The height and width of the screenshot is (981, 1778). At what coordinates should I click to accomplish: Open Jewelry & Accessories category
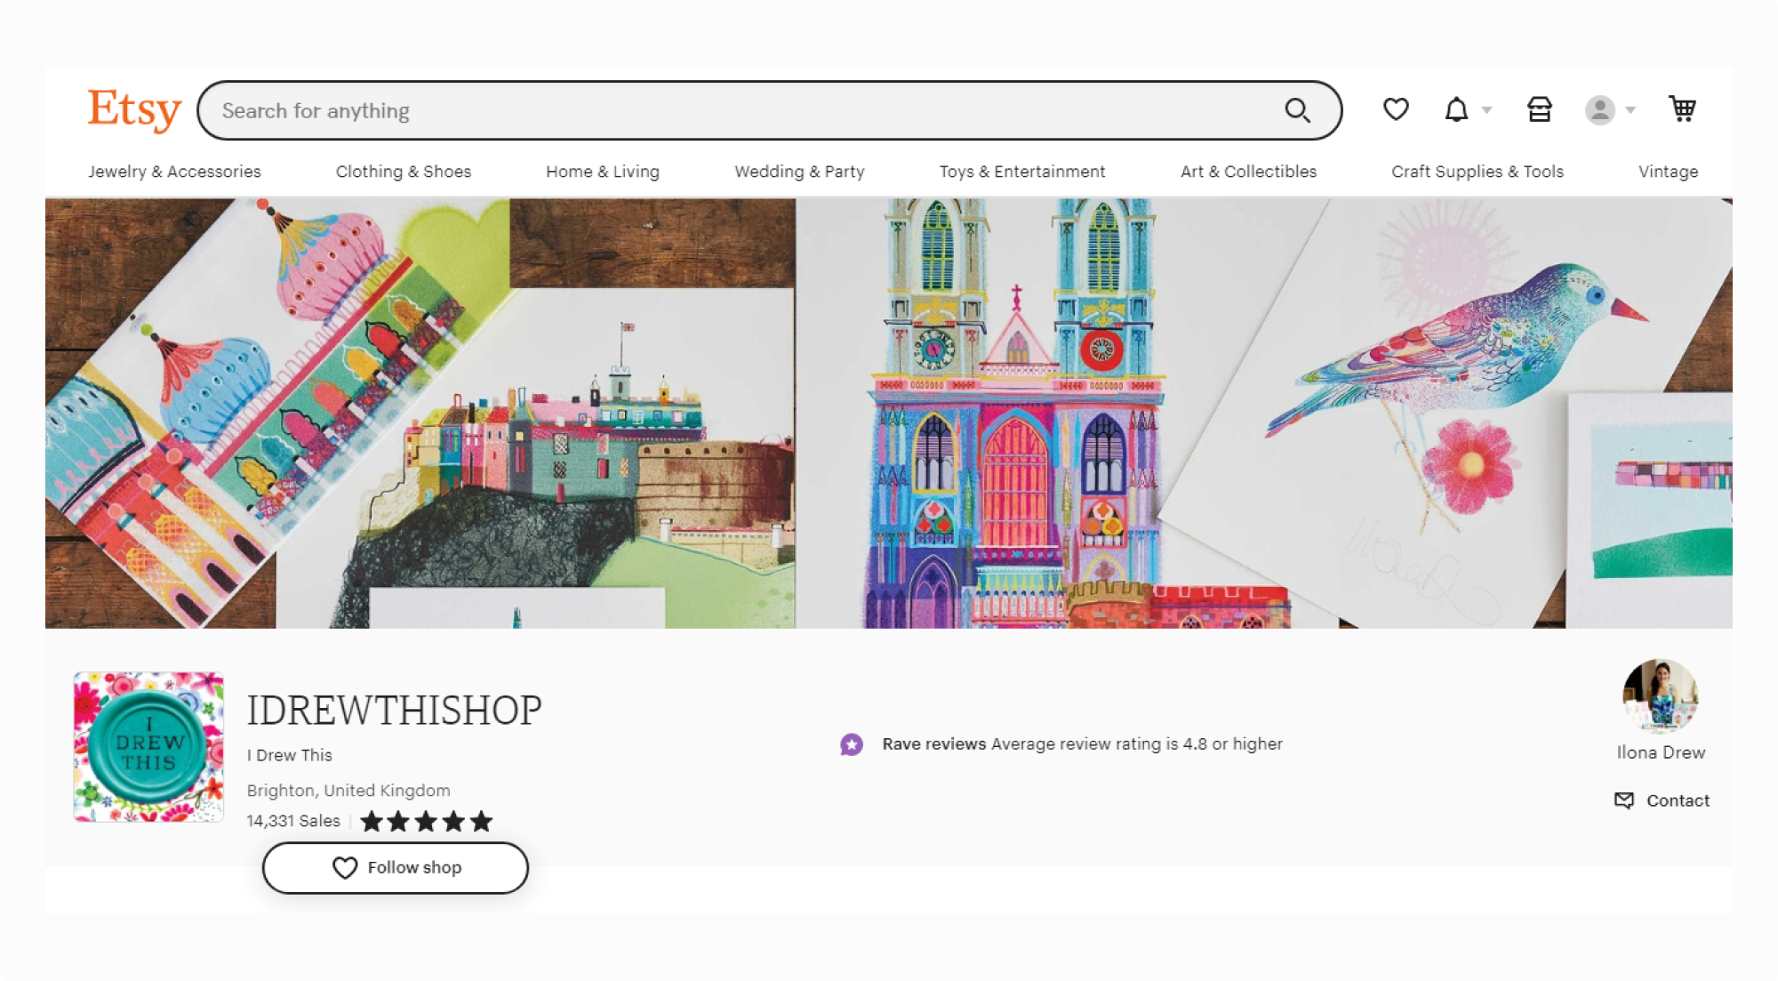(x=174, y=172)
